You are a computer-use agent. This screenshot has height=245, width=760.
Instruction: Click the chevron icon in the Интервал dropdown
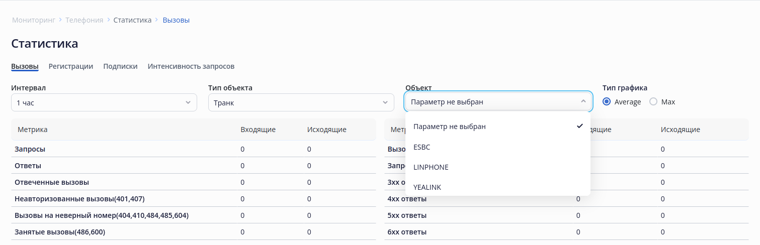[x=188, y=102]
